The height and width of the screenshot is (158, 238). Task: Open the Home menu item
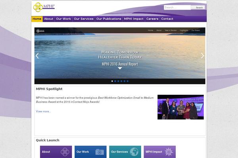pyautogui.click(x=37, y=19)
